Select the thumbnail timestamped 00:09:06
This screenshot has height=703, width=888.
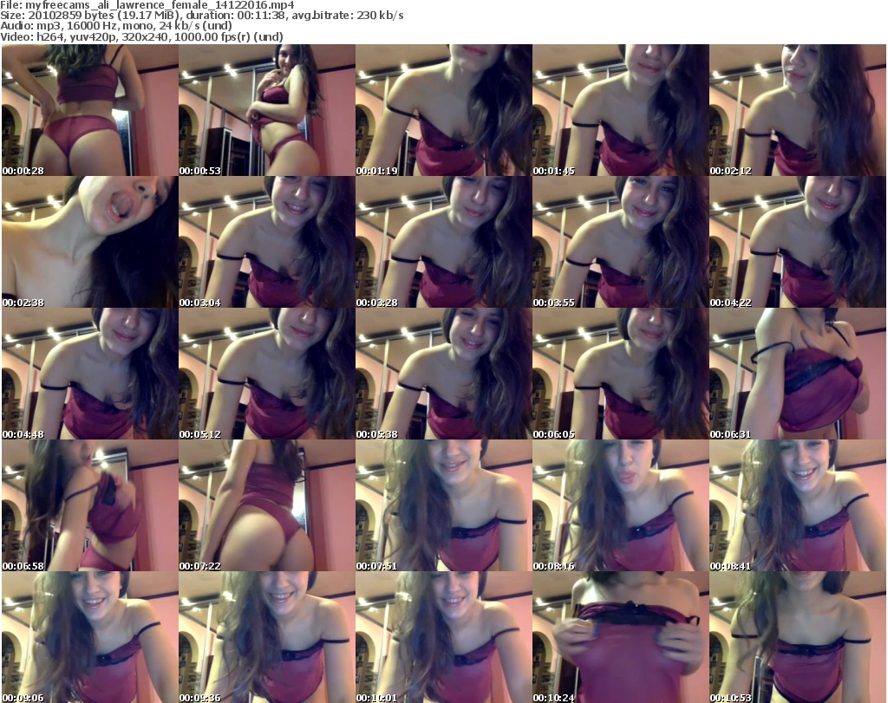pyautogui.click(x=90, y=637)
